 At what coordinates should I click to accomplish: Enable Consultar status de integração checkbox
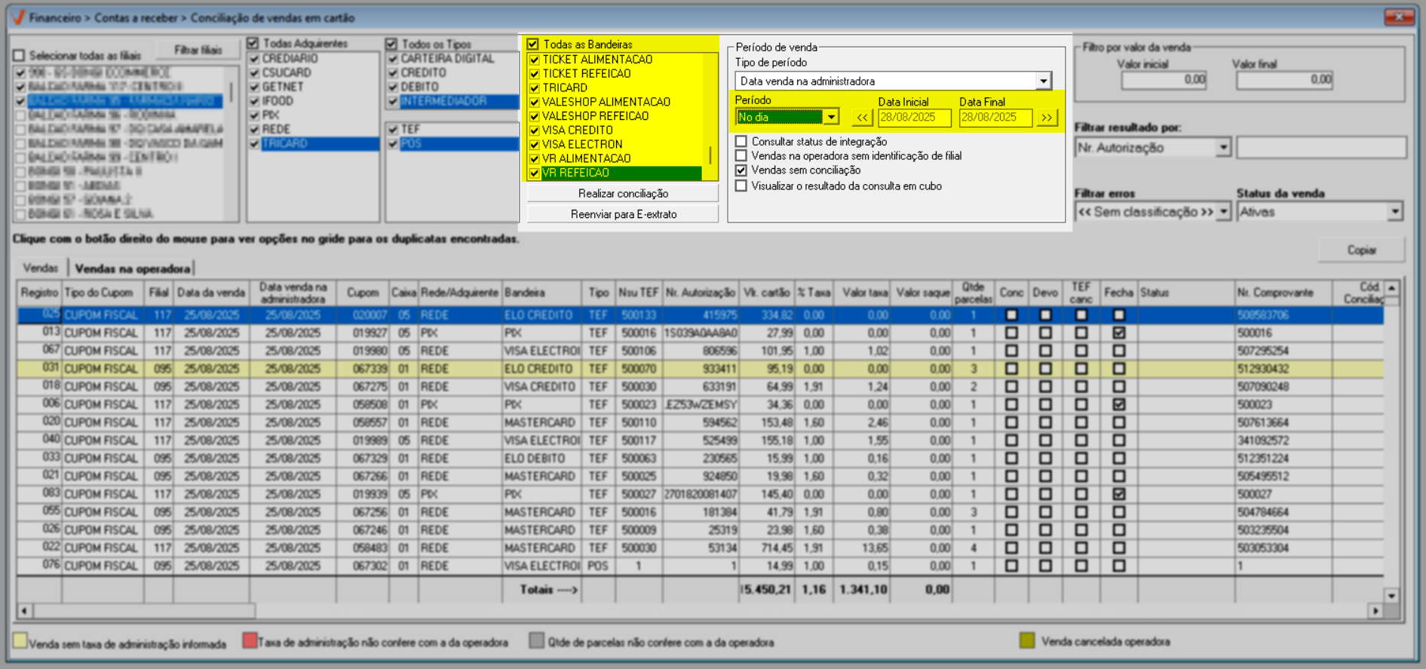pyautogui.click(x=741, y=142)
